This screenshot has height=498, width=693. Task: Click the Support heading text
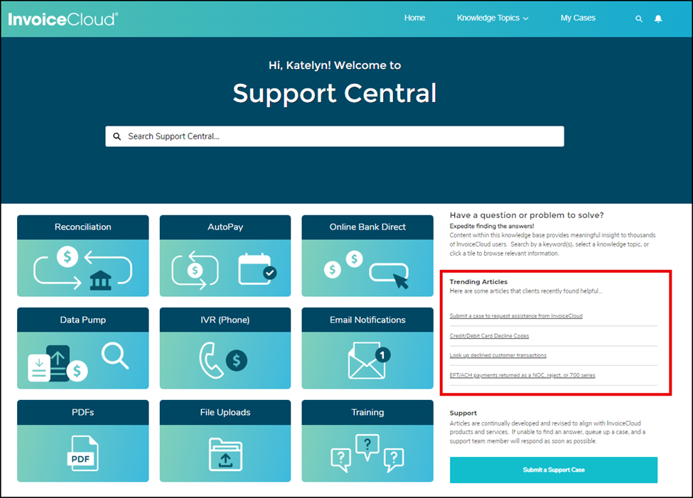(463, 413)
